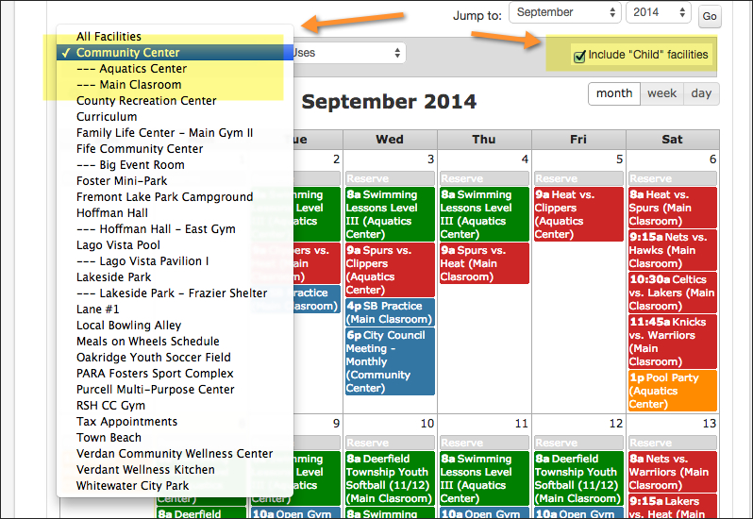Choose Hoffman Hall – East Gym option
This screenshot has width=753, height=519.
pyautogui.click(x=175, y=229)
